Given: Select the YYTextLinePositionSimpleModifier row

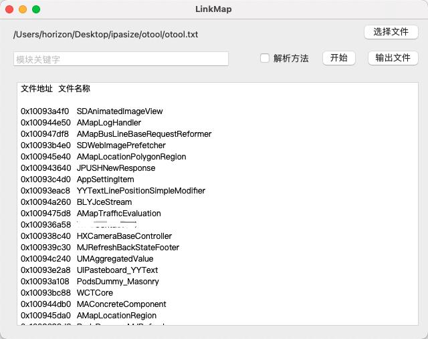Looking at the screenshot, I should [113, 191].
